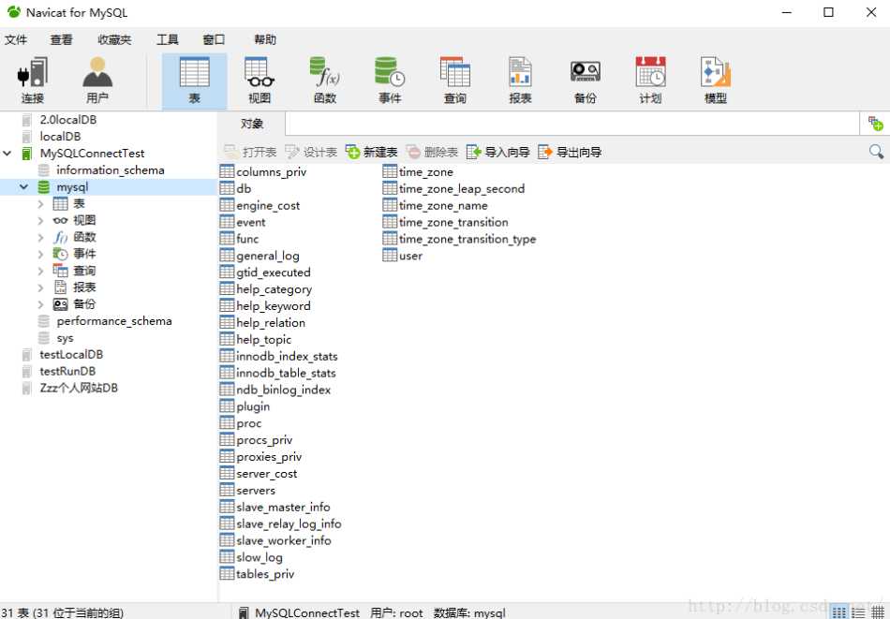Screen dimensions: 890x619
Task: Expand the 查询 node under mysql
Action: [x=40, y=271]
